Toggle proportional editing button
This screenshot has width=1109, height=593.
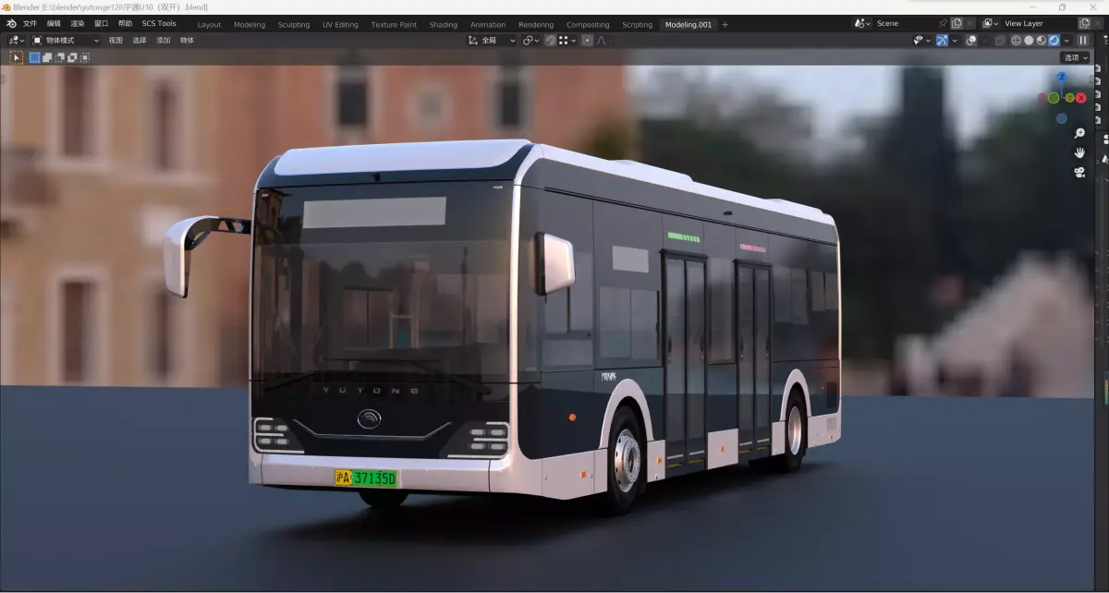click(x=587, y=41)
